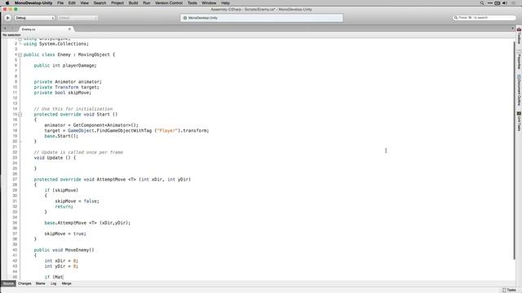Open the Version Control menu
Viewport: 522px width, 293px height.
point(169,3)
